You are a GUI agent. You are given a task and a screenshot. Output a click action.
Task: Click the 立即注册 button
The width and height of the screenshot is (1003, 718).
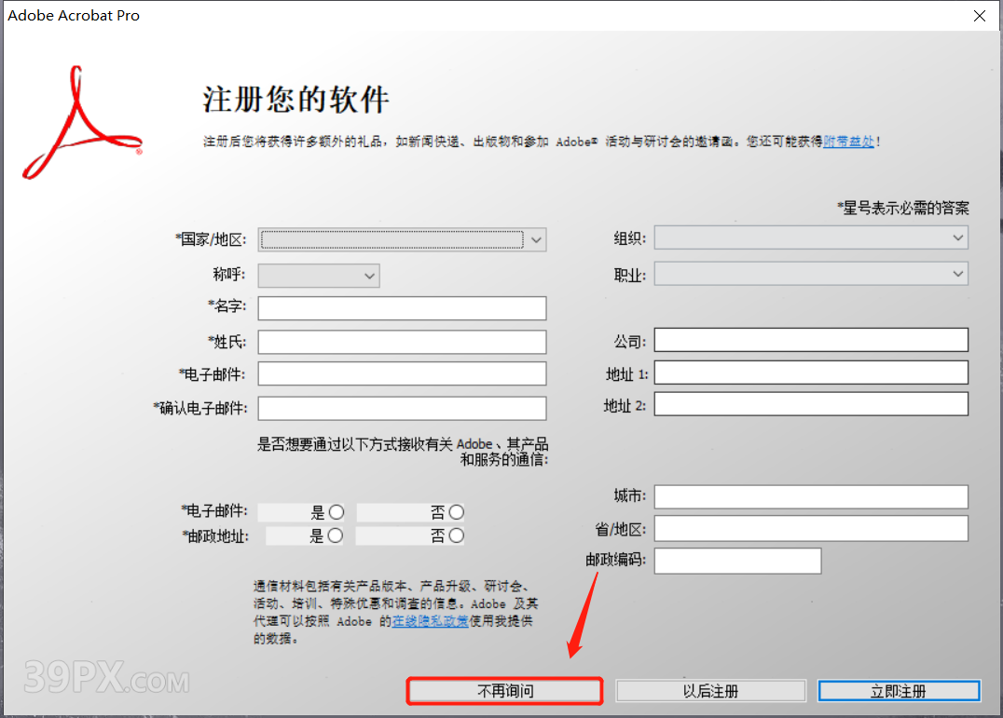pos(898,690)
